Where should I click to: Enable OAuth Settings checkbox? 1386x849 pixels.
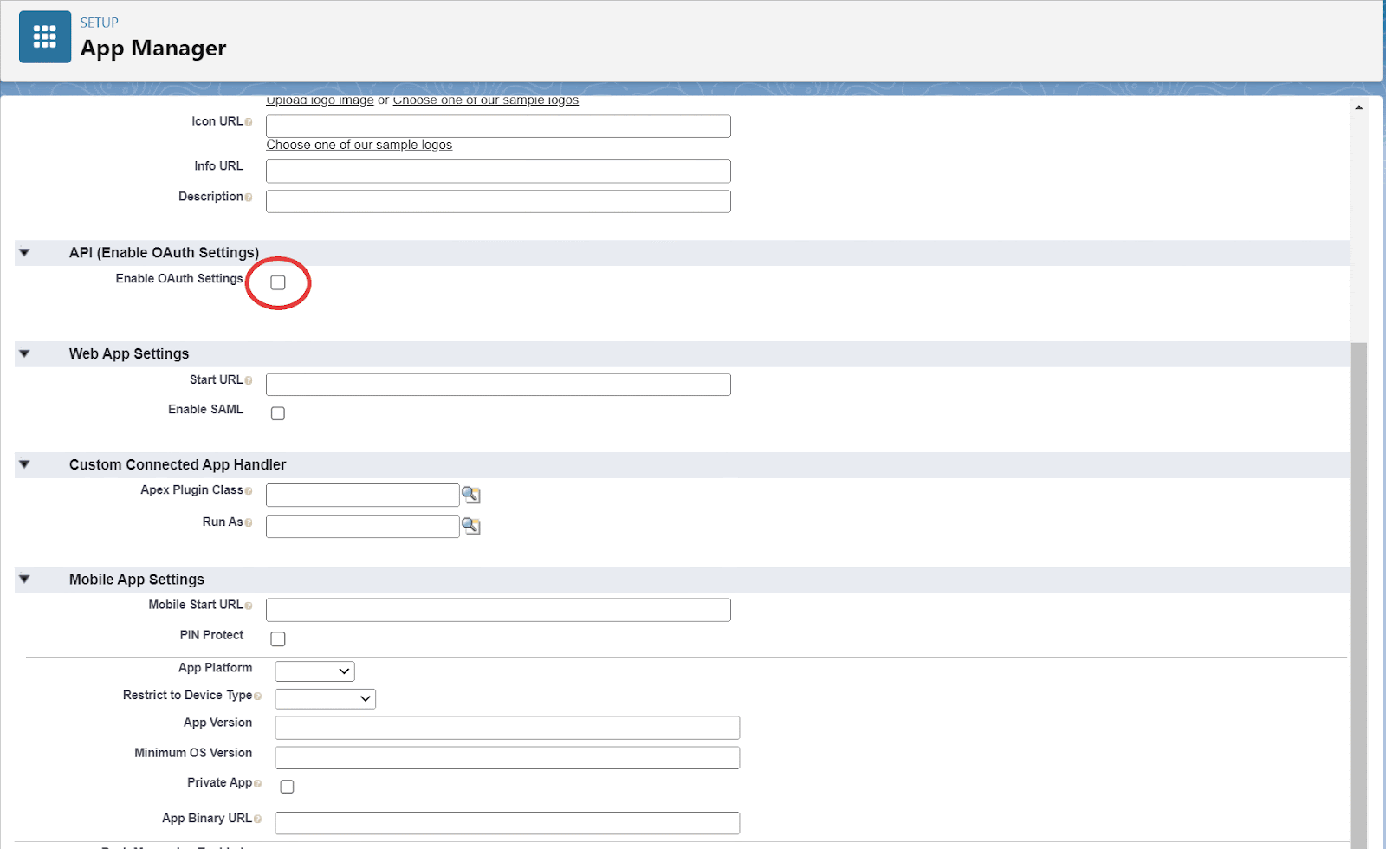tap(278, 282)
